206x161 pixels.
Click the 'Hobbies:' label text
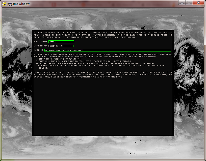tap(39, 50)
